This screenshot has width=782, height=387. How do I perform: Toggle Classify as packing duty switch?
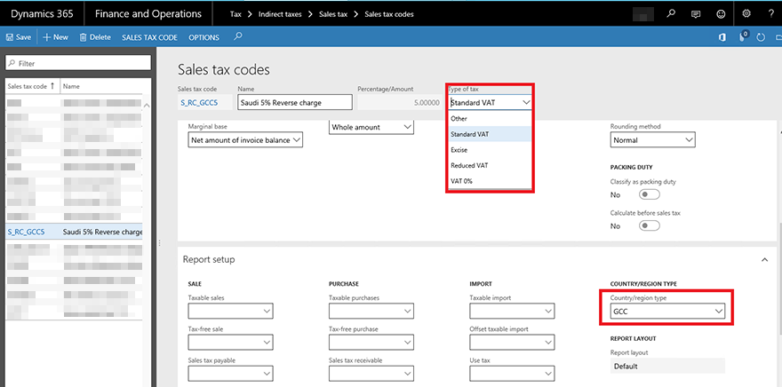click(x=650, y=194)
